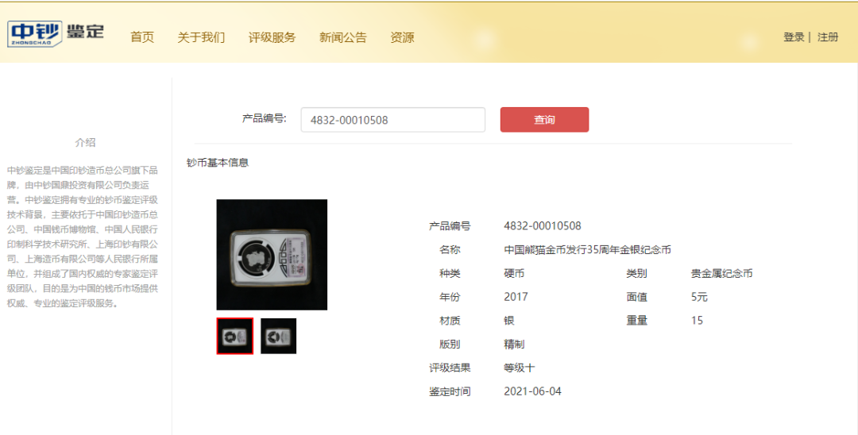Open the 评级服务 menu
858x435 pixels.
pos(272,37)
